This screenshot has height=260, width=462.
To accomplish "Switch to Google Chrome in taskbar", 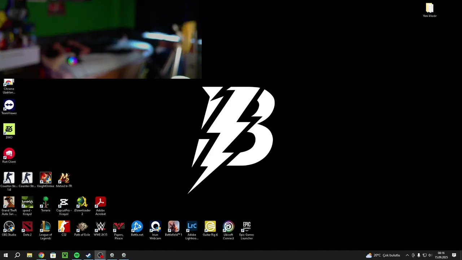I will 41,255.
